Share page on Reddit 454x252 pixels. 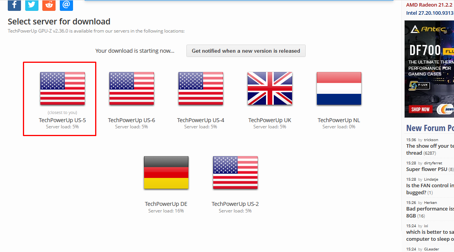pos(49,5)
